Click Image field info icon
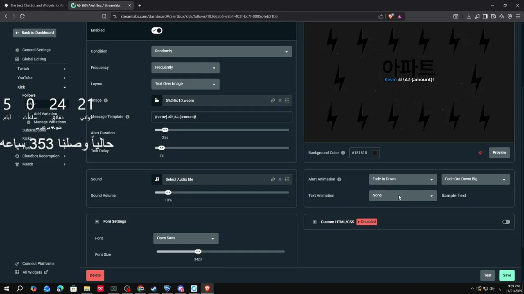Screen dimensions: 524x294 coord(106,100)
